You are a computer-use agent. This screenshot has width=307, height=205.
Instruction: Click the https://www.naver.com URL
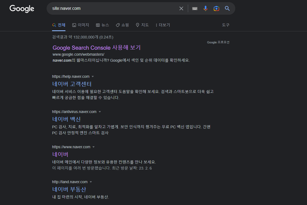click(x=71, y=147)
